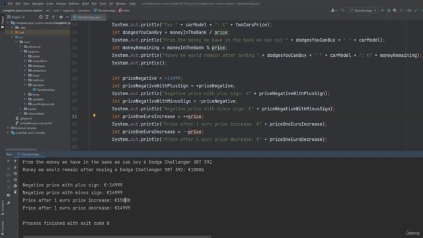
Task: Expand Scratches and Consoles node
Action: (9, 133)
